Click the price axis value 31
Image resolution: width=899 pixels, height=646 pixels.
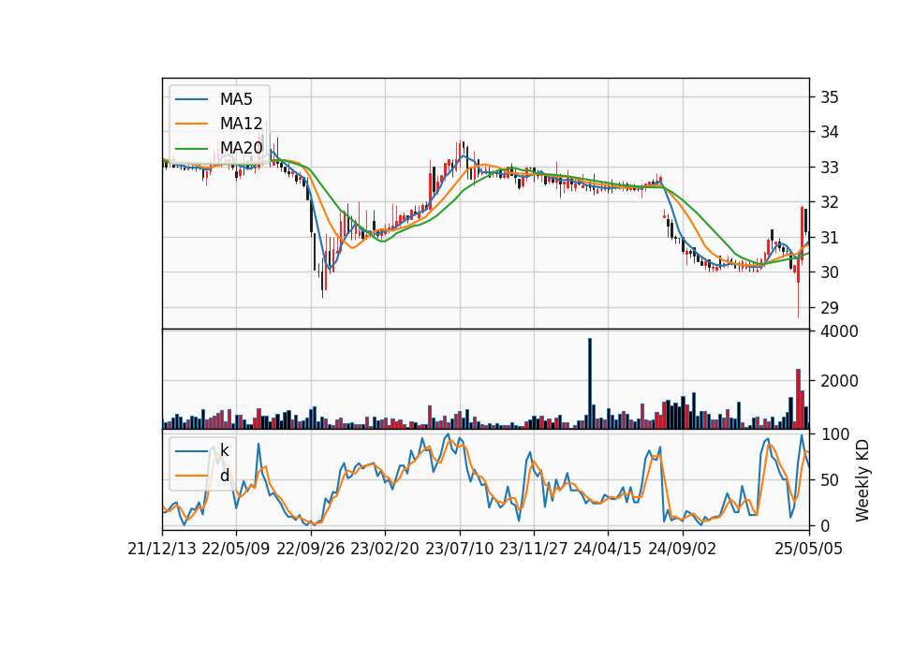click(x=830, y=237)
